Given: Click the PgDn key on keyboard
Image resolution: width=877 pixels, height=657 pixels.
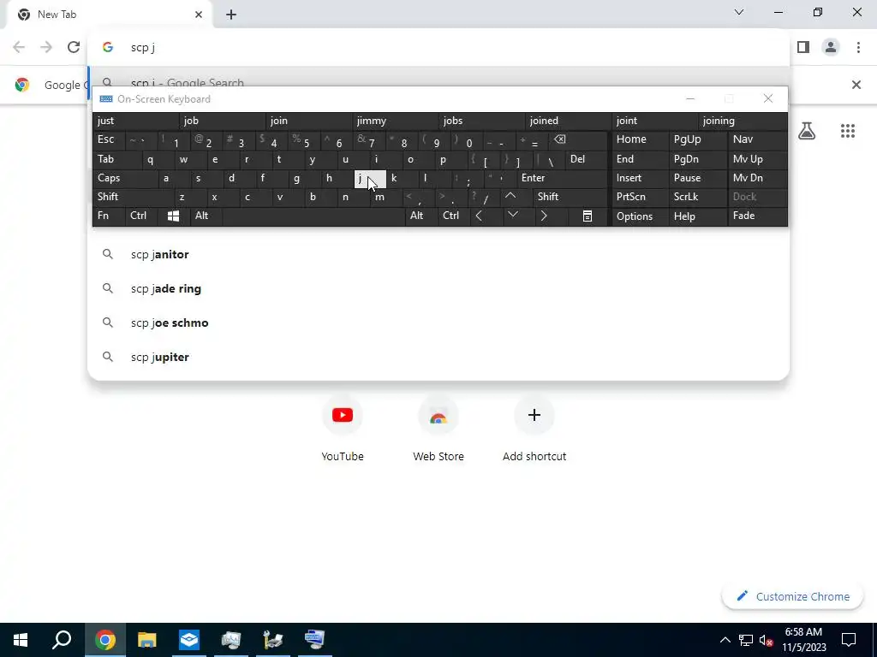Looking at the screenshot, I should 697,159.
